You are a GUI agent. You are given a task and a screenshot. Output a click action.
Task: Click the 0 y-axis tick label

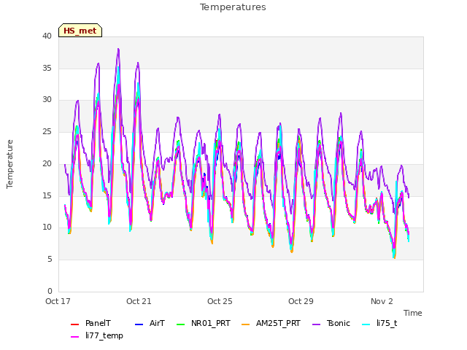(x=50, y=291)
